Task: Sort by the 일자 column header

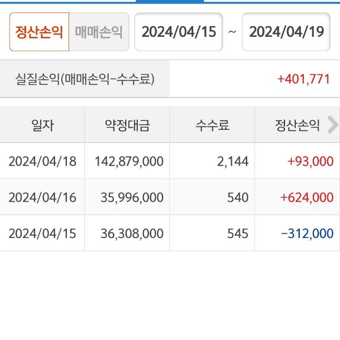Action: click(42, 125)
